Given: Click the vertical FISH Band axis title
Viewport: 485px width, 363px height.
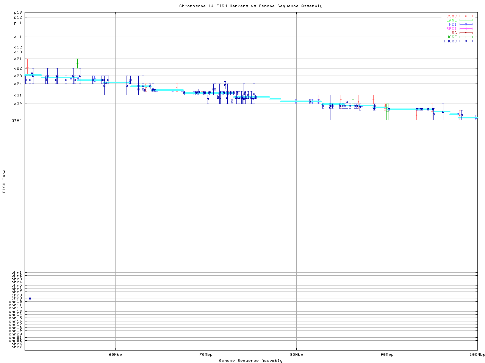Looking at the screenshot, I should 5,181.
